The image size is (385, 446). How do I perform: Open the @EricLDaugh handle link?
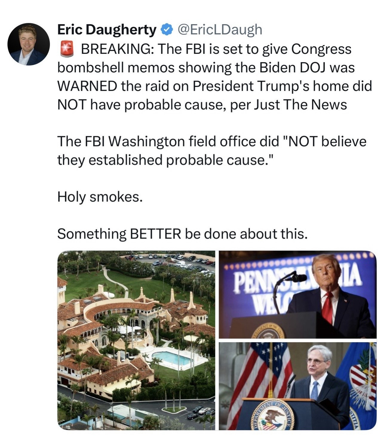(220, 30)
